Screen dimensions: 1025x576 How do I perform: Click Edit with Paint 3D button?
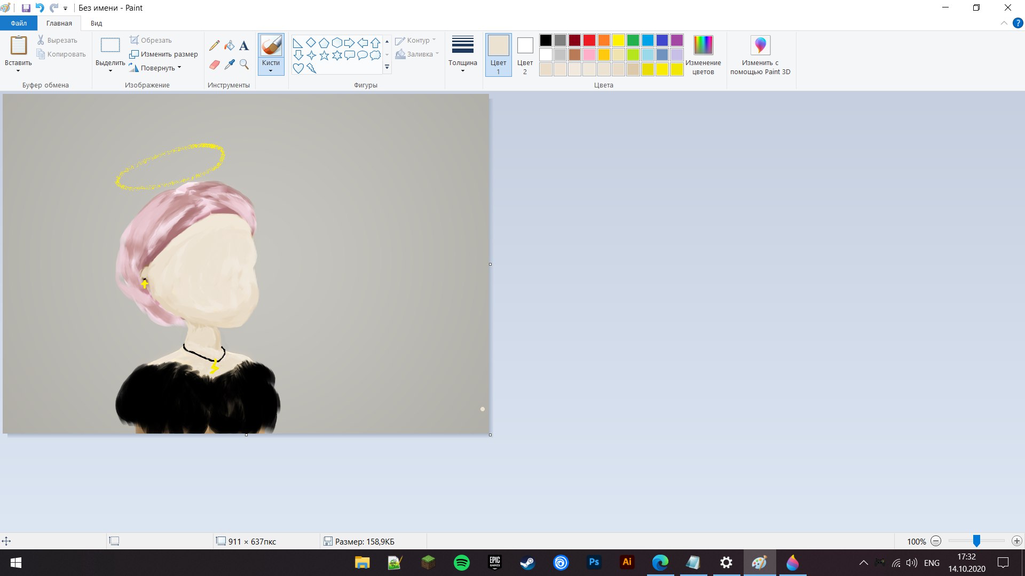coord(760,54)
